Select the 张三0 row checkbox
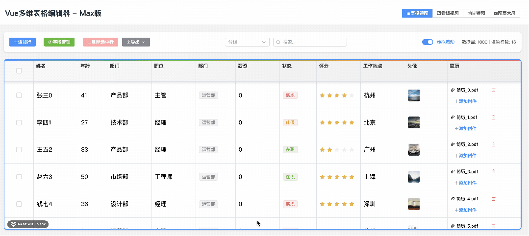 point(19,95)
